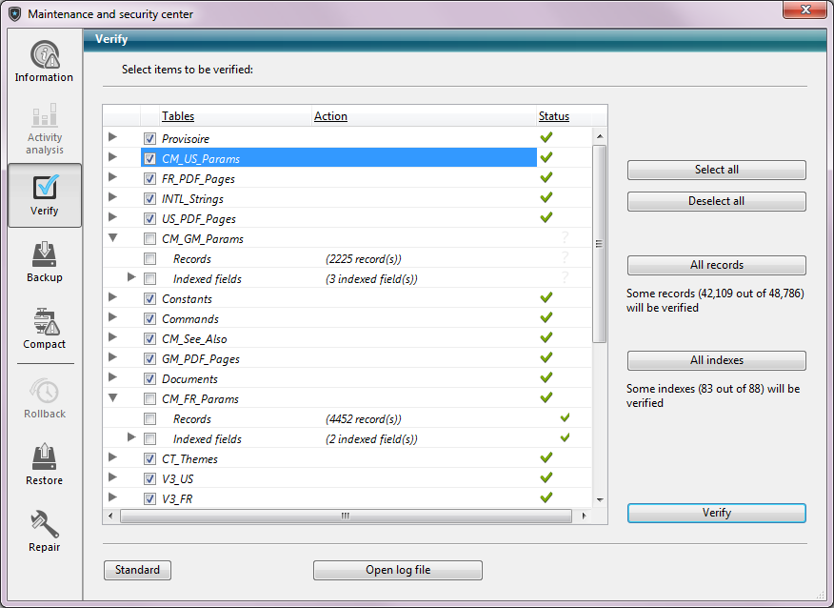Viewport: 834px width, 608px height.
Task: Collapse the CM_GM_Params table row
Action: 113,239
